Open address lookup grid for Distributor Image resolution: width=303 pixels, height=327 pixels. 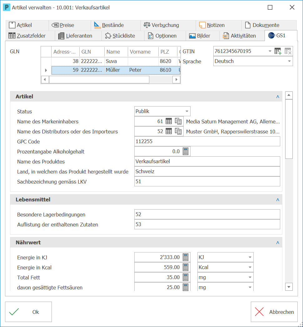169,131
